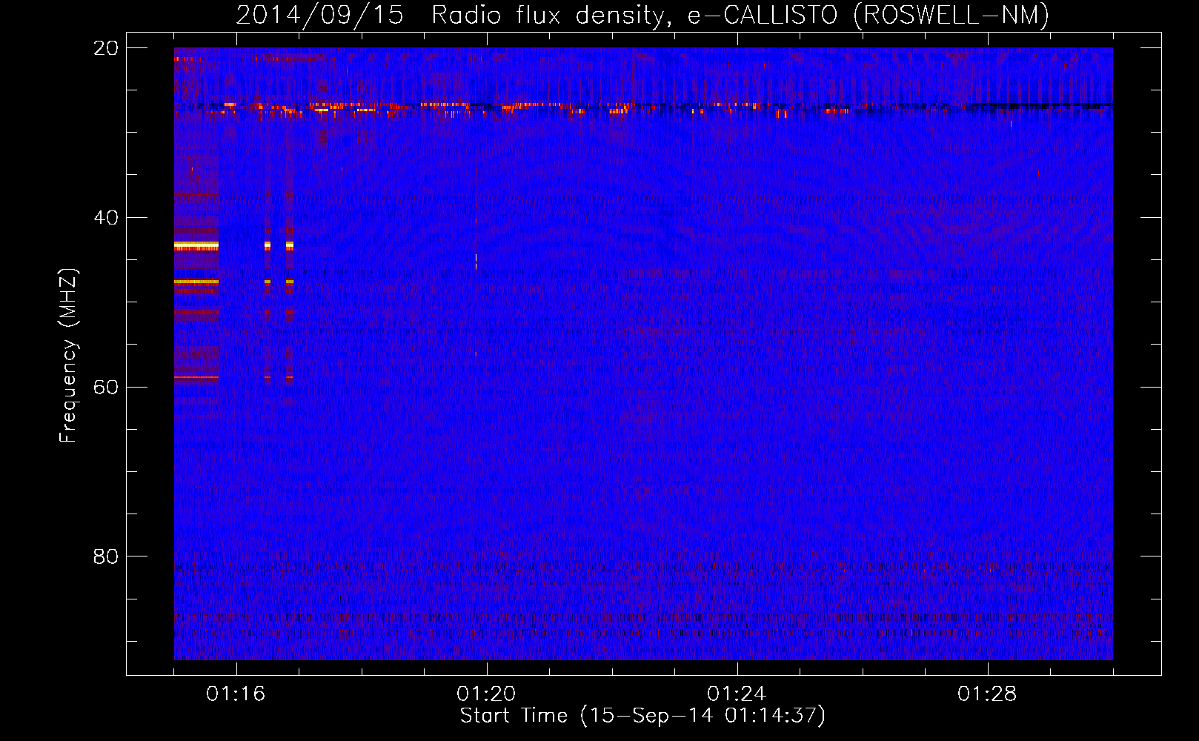
Task: Click the bright yellow emission band near 43 MHz
Action: [196, 245]
